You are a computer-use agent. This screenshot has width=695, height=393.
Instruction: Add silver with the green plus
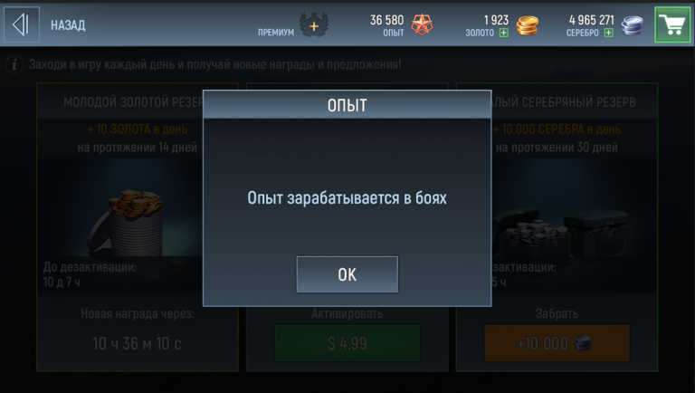pyautogui.click(x=608, y=33)
